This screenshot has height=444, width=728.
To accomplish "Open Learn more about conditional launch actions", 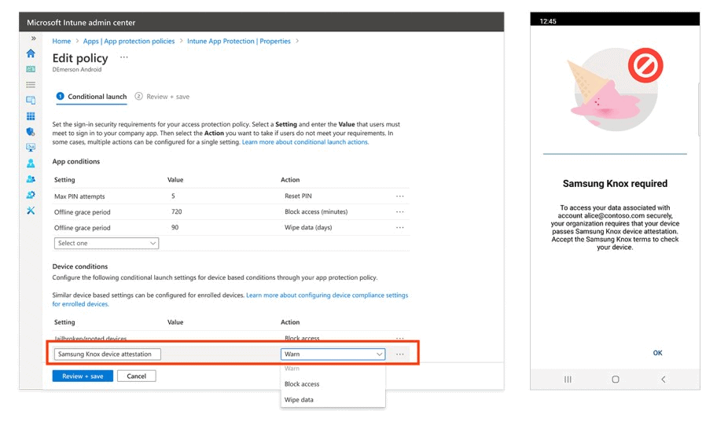I will [305, 142].
